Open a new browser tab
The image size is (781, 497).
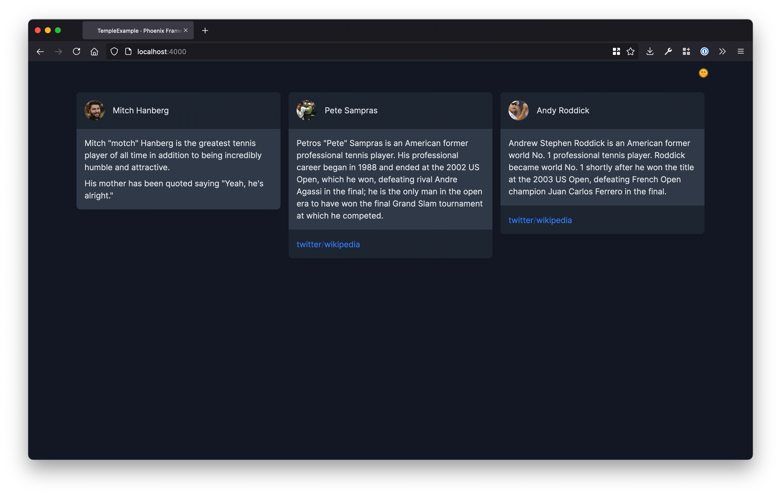pyautogui.click(x=205, y=30)
